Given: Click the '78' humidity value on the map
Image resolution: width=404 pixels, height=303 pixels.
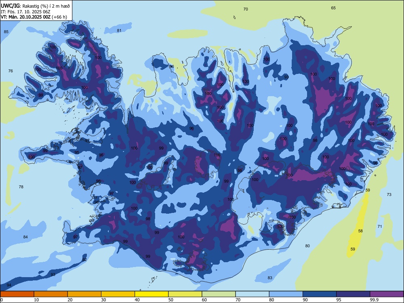Looking at the screenshot, I should click(x=21, y=187).
